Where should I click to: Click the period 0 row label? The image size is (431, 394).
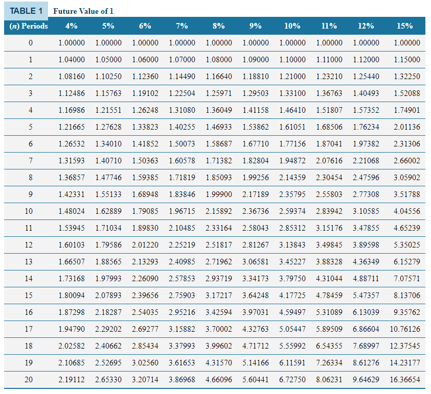(30, 43)
